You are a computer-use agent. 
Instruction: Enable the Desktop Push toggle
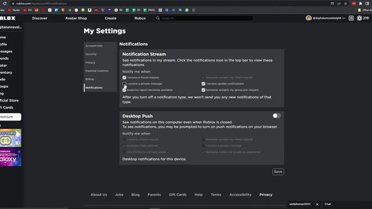277,116
